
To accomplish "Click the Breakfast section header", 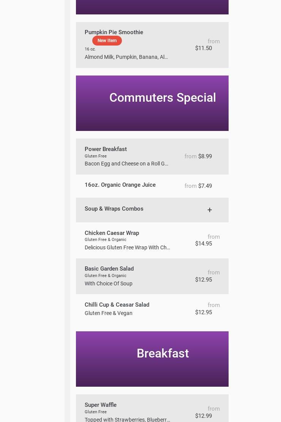I will click(x=163, y=354).
